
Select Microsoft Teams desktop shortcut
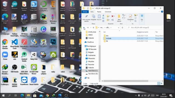pos(24,19)
